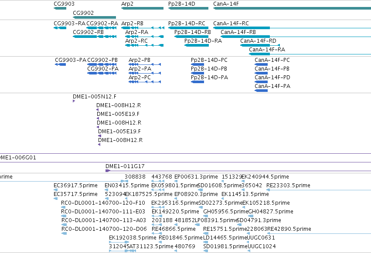The width and height of the screenshot is (371, 253).
Task: Click protein CanA-14F-PD
Action: point(261,82)
